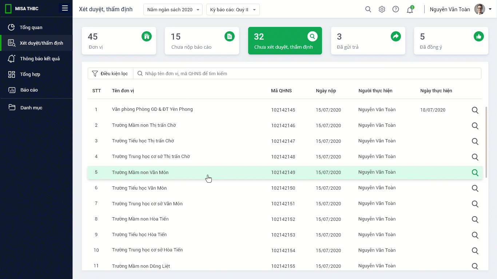This screenshot has width=497, height=279.
Task: Open the help question mark icon
Action: [x=395, y=9]
